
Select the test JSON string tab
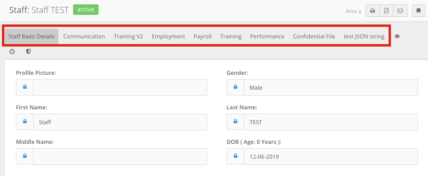(x=364, y=36)
